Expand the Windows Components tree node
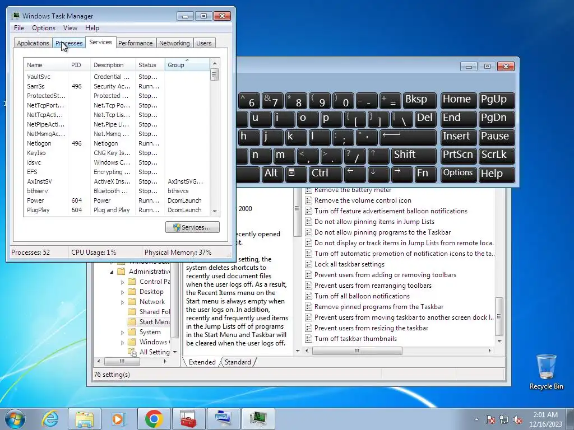 (x=123, y=342)
